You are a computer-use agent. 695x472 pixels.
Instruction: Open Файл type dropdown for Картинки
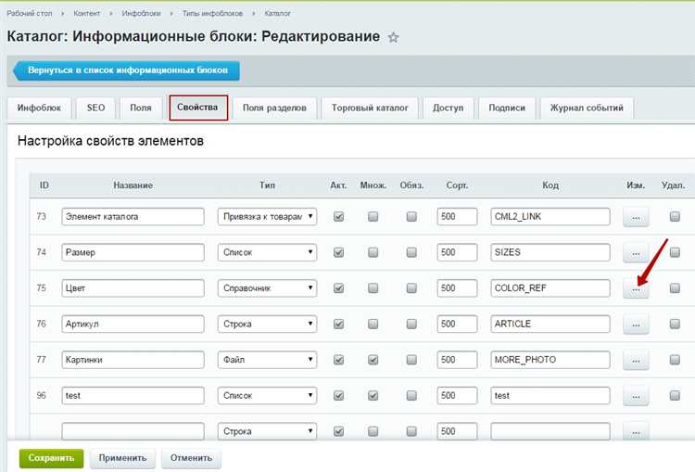pos(267,360)
